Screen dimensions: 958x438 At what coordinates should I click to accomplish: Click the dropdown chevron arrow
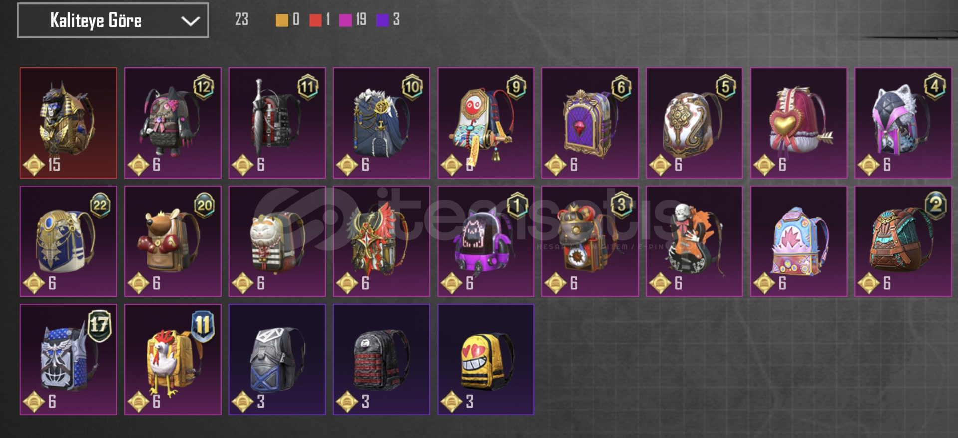click(190, 21)
